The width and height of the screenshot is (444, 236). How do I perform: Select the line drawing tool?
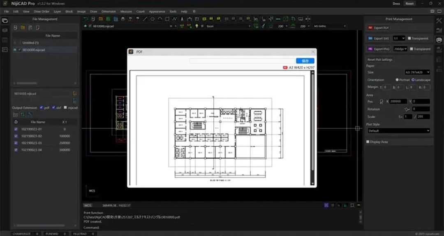coord(145,19)
